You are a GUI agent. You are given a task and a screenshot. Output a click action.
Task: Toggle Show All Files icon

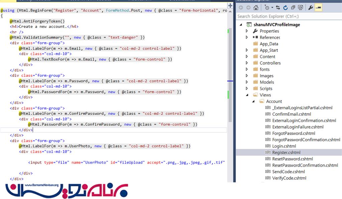301,8
